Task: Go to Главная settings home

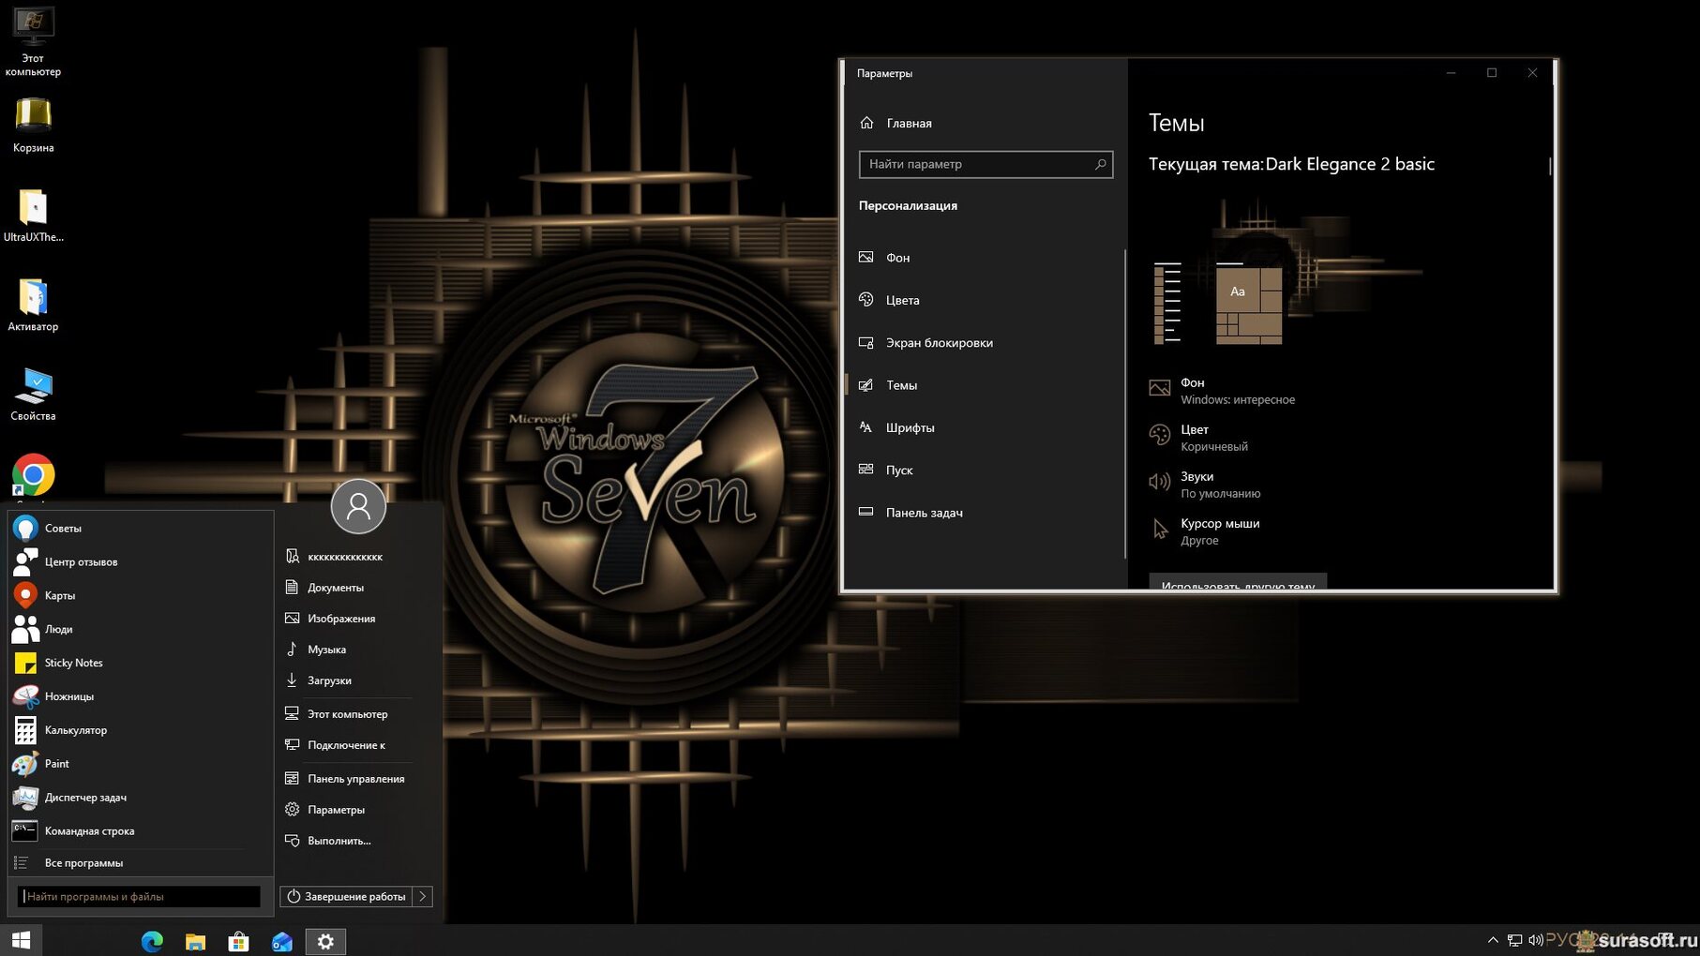Action: 908,123
